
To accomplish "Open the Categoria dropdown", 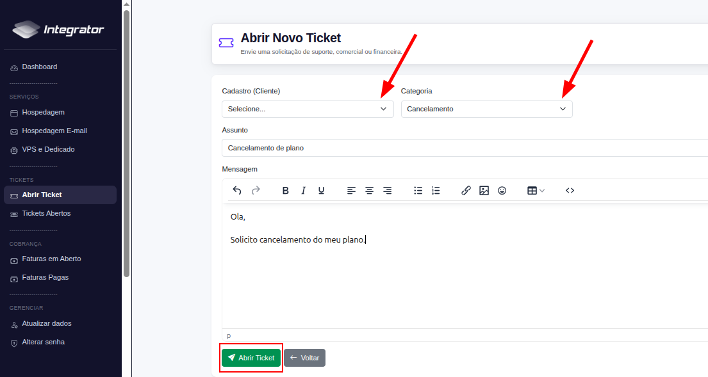I will click(486, 109).
